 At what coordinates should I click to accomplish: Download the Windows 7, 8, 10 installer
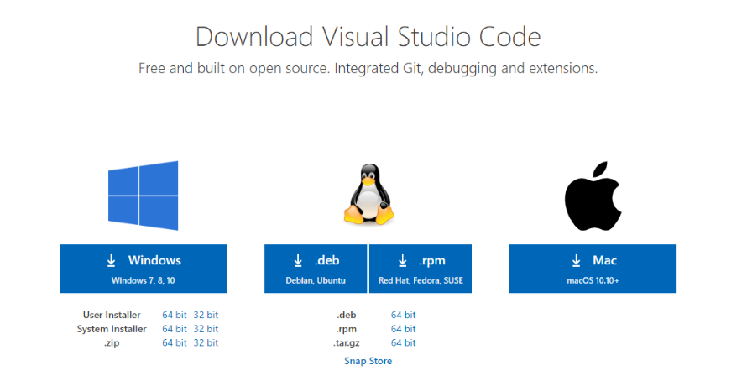click(x=143, y=269)
